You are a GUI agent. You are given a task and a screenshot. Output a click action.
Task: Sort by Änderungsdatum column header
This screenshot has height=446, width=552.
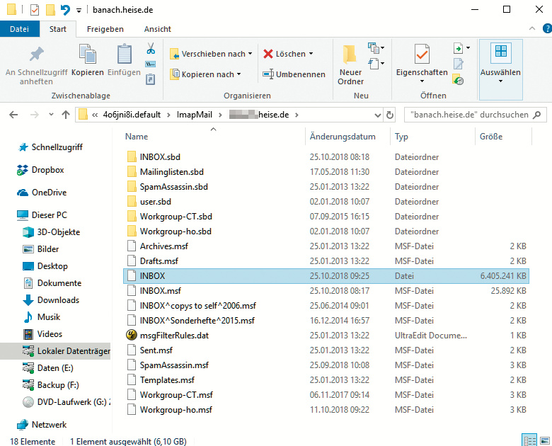click(343, 137)
